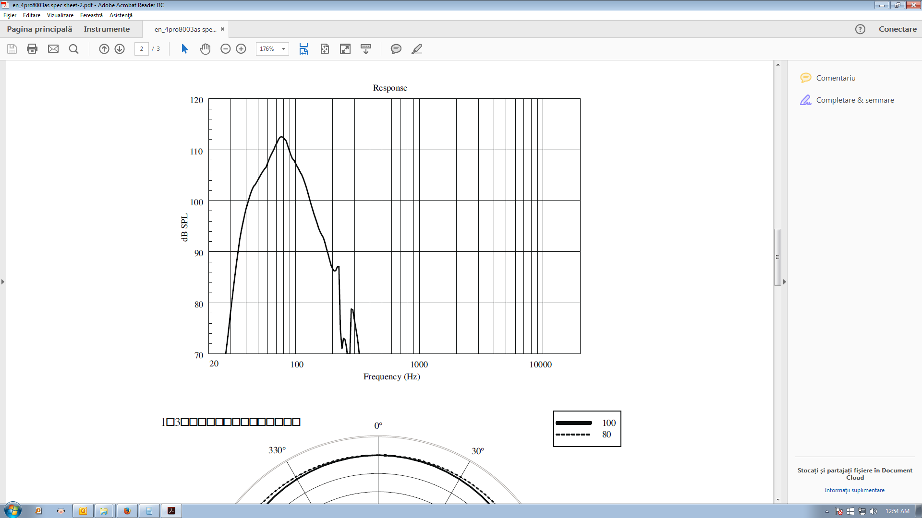Open Help question mark icon

tap(860, 29)
